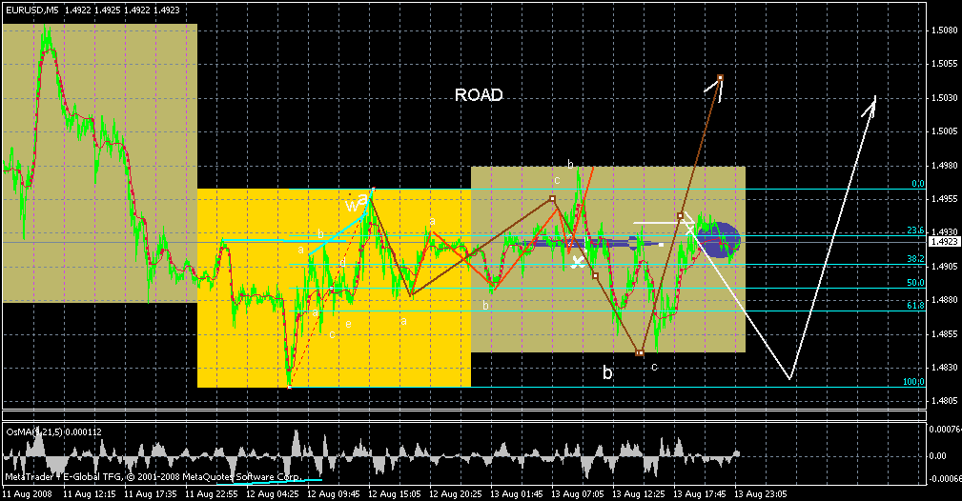Click the 11 Aug 2008 date label
The width and height of the screenshot is (962, 501).
pyautogui.click(x=27, y=493)
